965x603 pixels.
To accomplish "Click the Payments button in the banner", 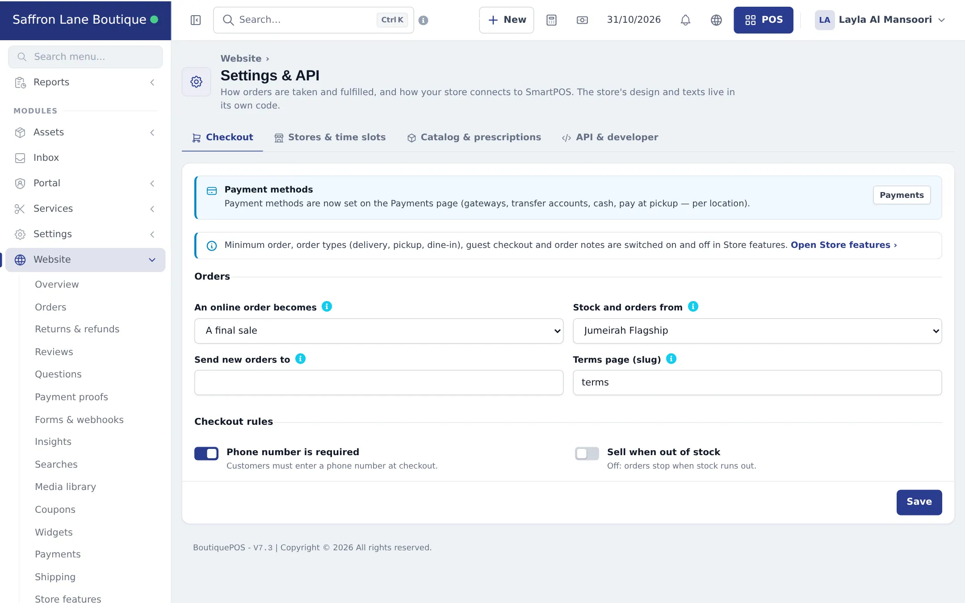I will [x=902, y=195].
